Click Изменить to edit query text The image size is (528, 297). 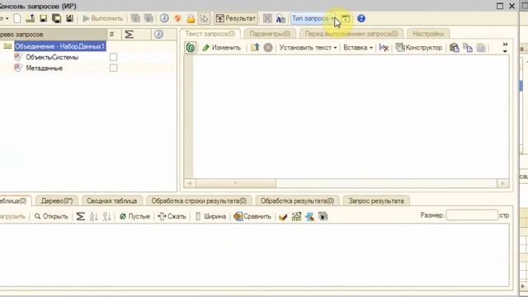point(222,48)
